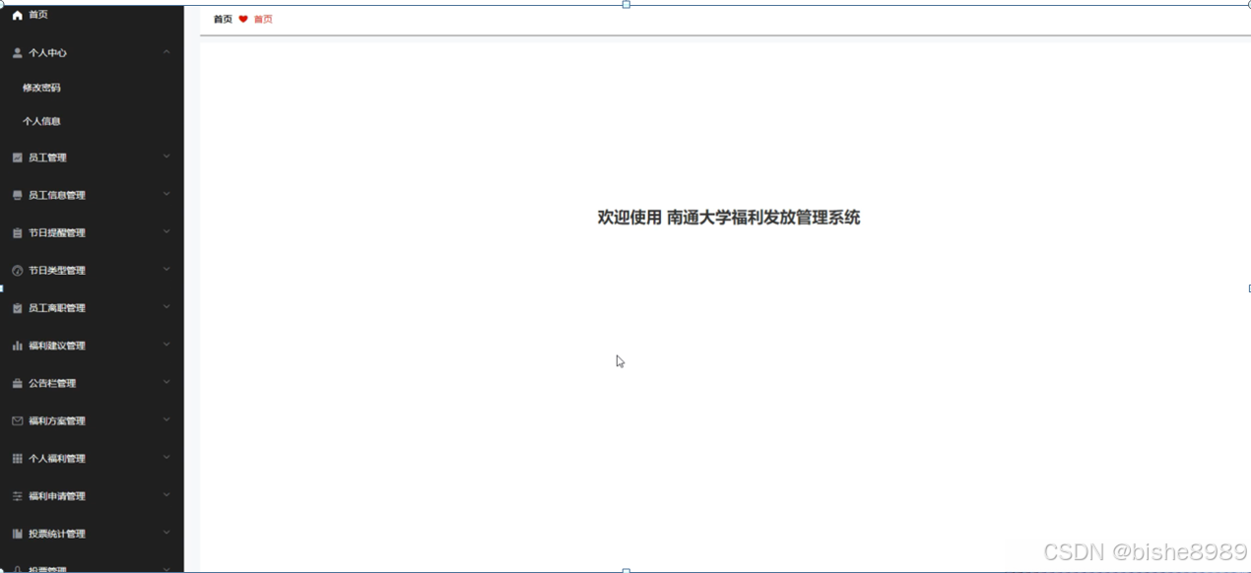Click the sliders icon beside 福利申请管理
The width and height of the screenshot is (1251, 573).
tap(17, 496)
